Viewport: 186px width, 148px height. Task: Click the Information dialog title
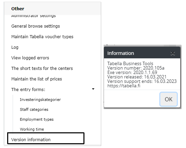pyautogui.click(x=121, y=53)
